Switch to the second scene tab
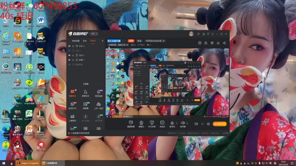The width and height of the screenshot is (296, 166). [85, 41]
